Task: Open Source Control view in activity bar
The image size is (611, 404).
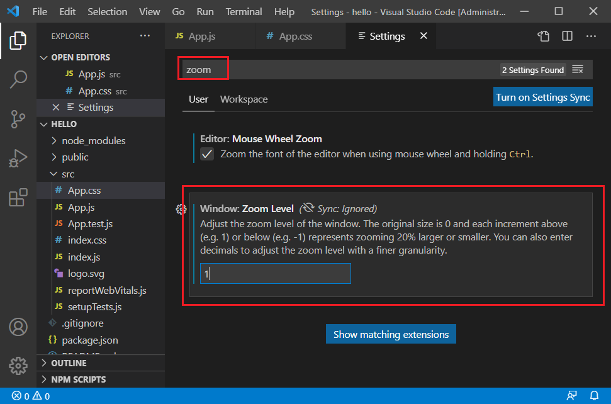Action: pyautogui.click(x=18, y=119)
